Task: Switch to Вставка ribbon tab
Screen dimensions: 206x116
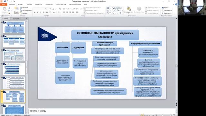Action: click(x=21, y=5)
